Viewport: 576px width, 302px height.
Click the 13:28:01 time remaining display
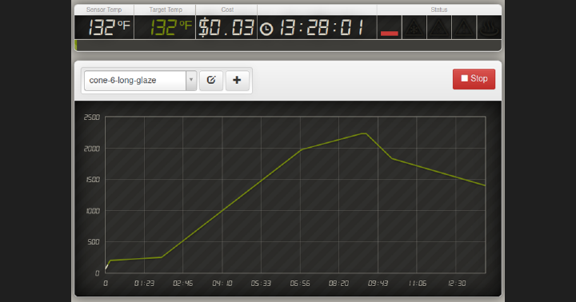tap(322, 27)
